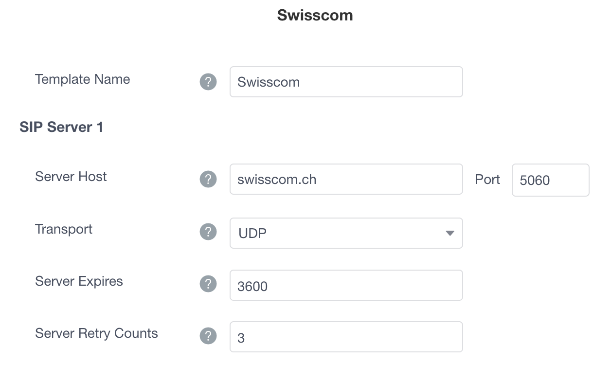This screenshot has height=366, width=611.
Task: Expand the Transport UDP dropdown
Action: click(345, 233)
